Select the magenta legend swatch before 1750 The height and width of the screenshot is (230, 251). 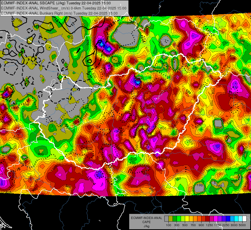(x=216, y=219)
